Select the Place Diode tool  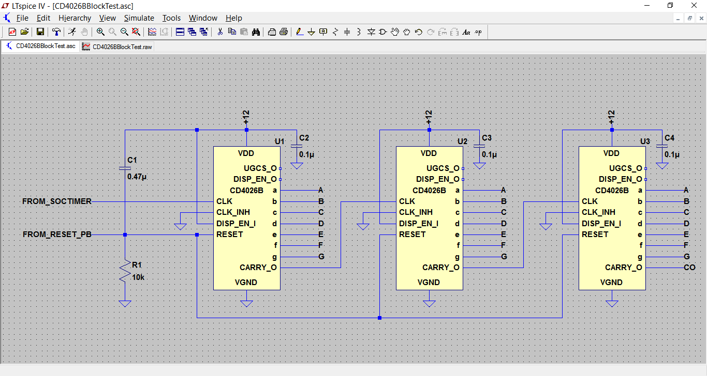371,32
